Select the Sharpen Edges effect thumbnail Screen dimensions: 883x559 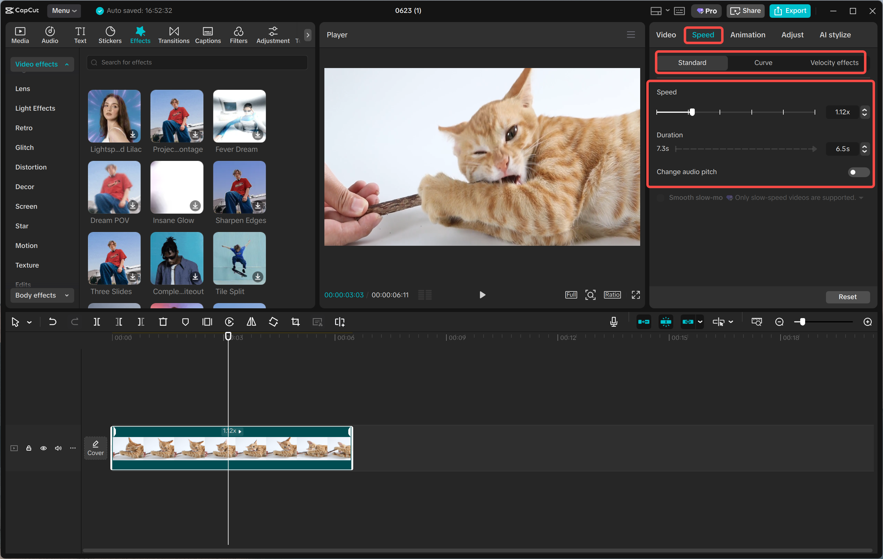click(239, 187)
